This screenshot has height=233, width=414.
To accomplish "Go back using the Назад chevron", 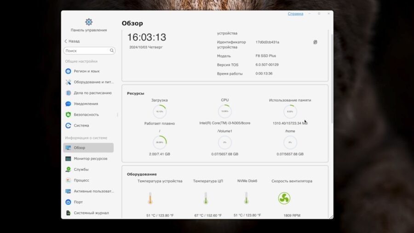I will [x=66, y=41].
